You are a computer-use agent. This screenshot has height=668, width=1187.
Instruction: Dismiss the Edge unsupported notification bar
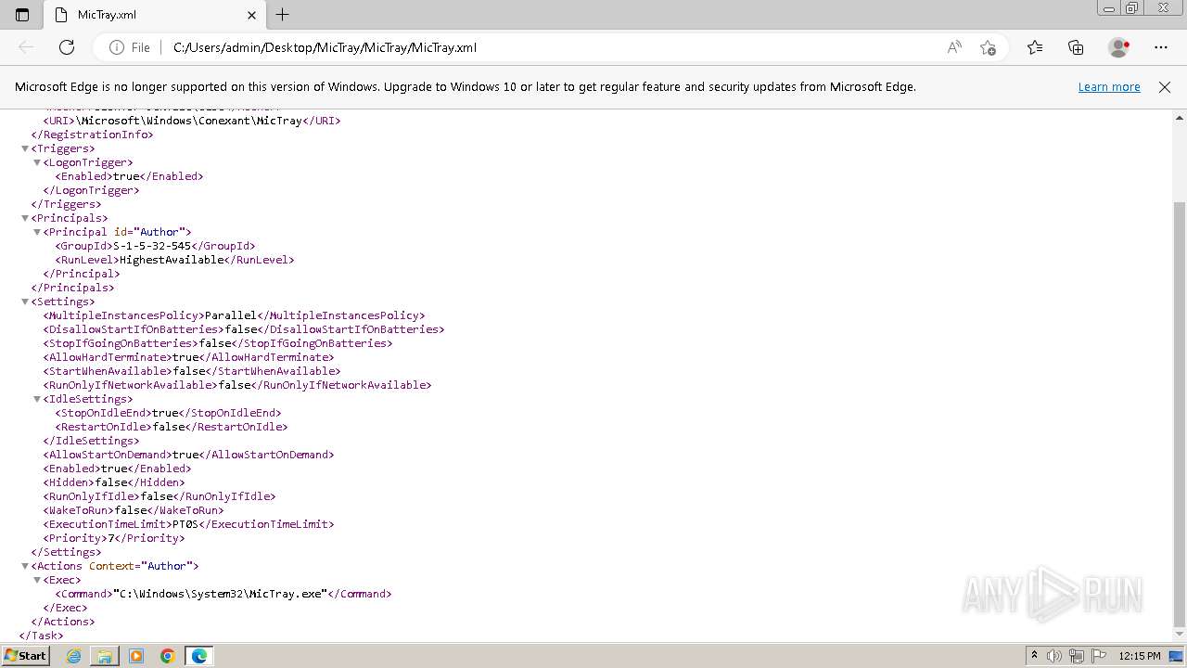pos(1165,86)
